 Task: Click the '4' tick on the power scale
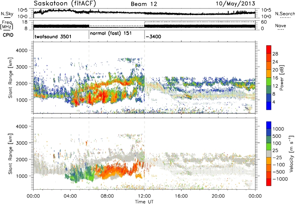tap(274, 102)
